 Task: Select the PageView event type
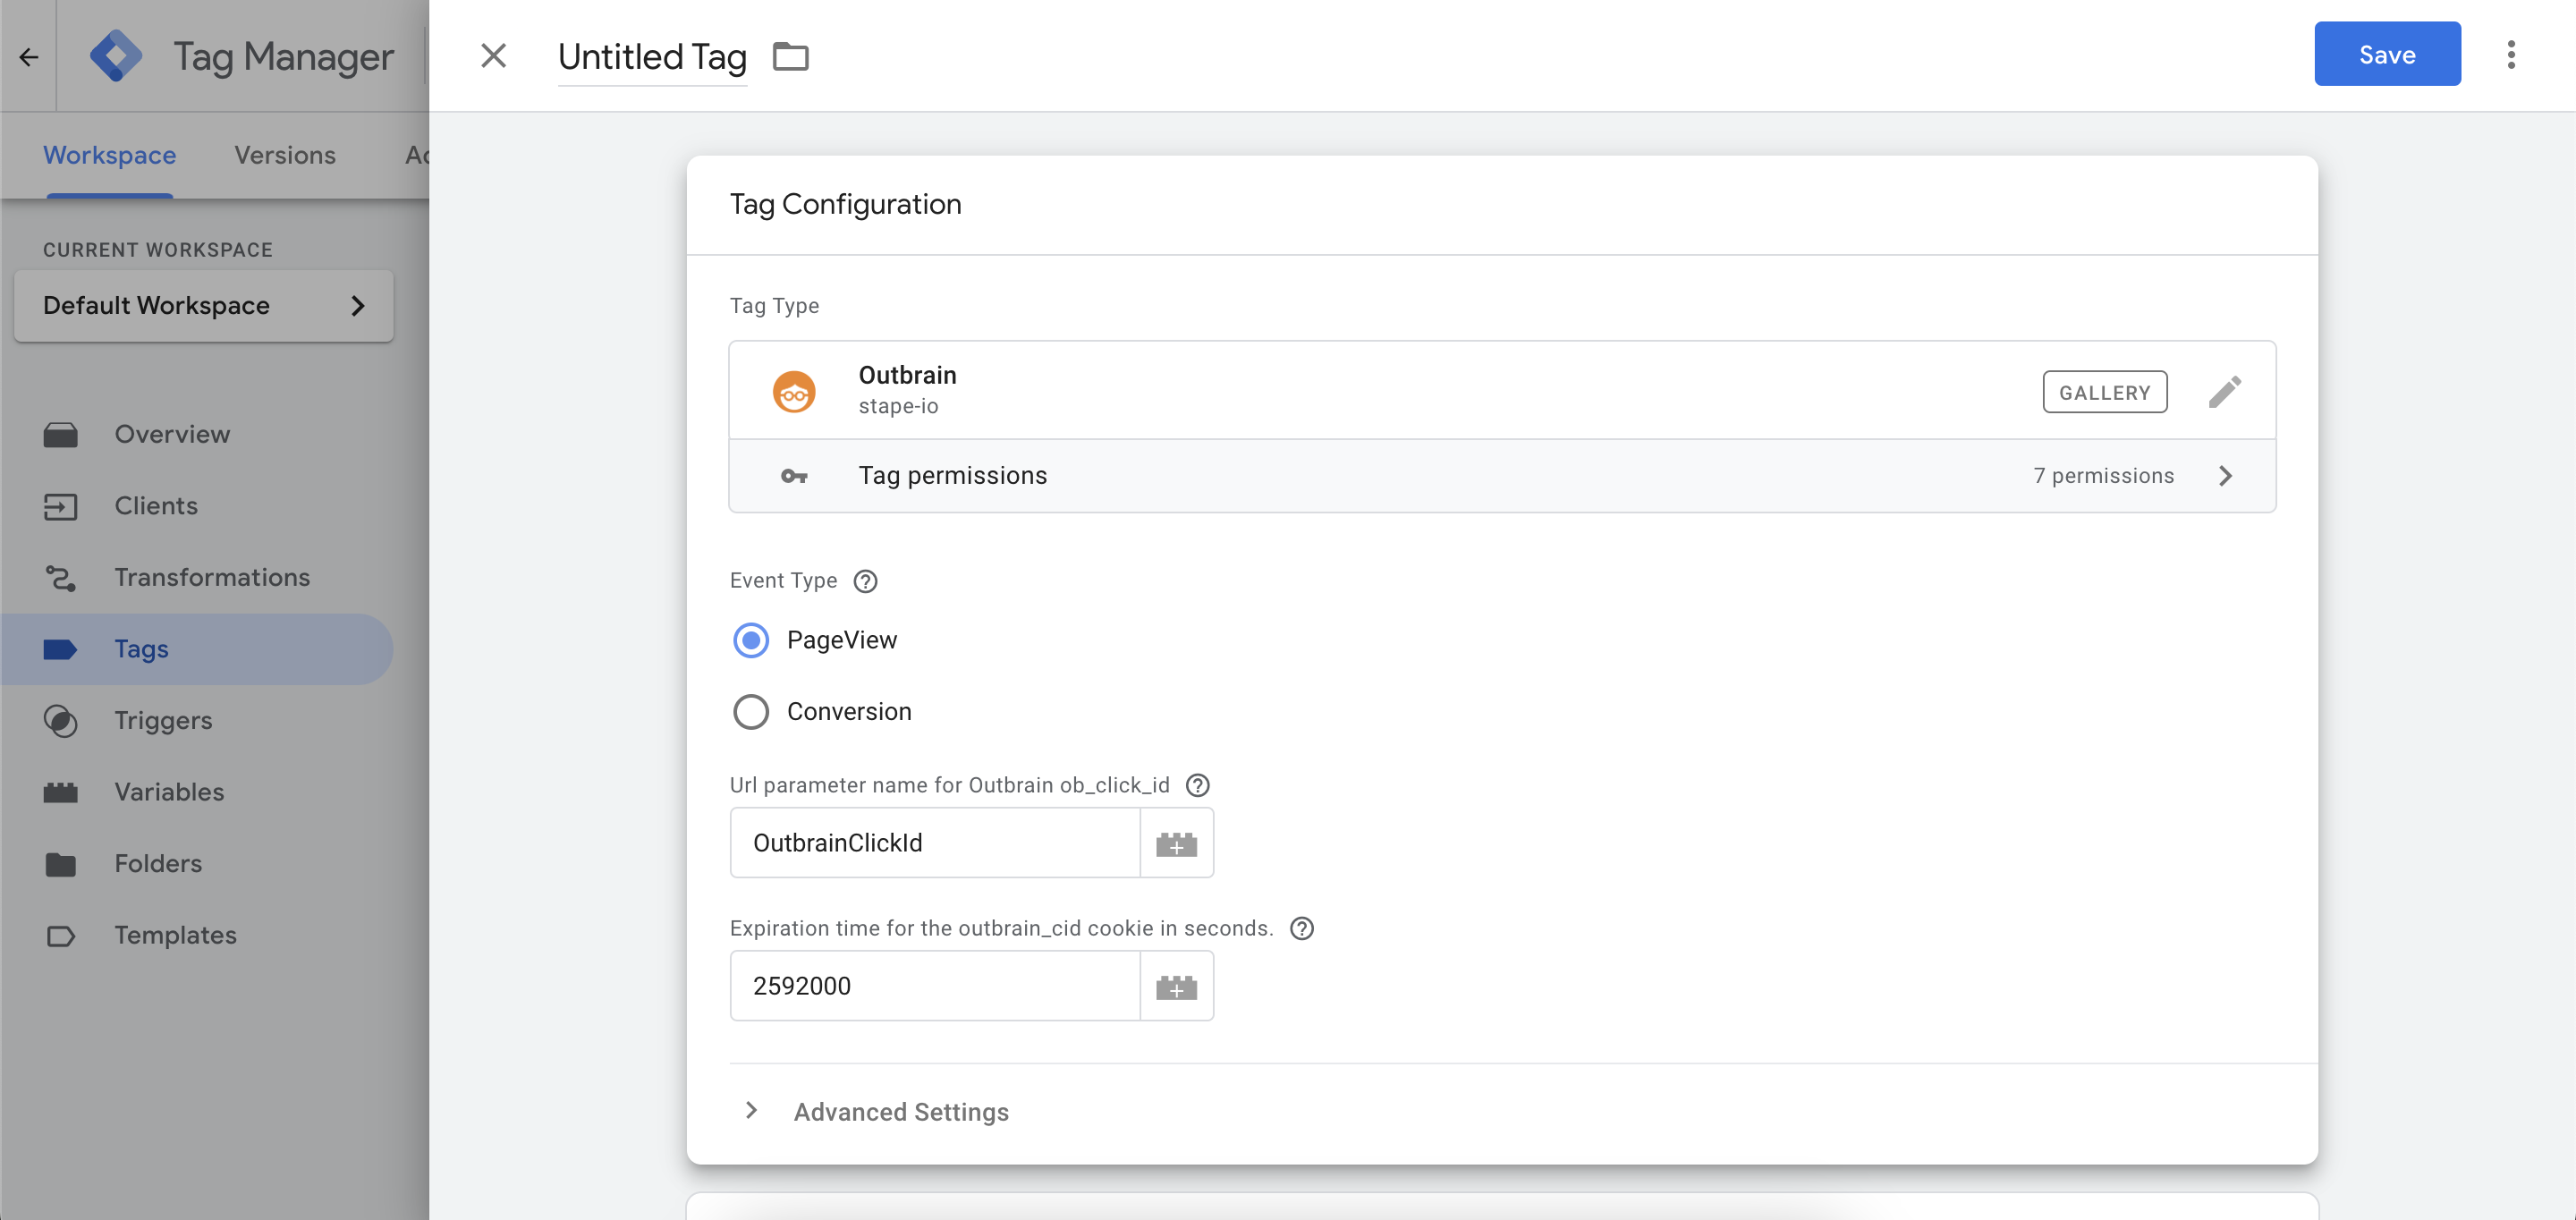point(750,640)
